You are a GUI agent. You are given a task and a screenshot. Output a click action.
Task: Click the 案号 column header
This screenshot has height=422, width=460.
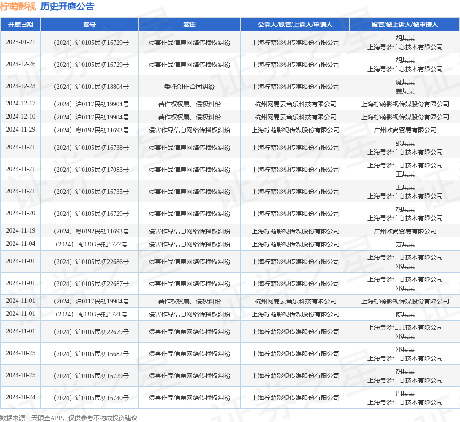click(x=89, y=25)
